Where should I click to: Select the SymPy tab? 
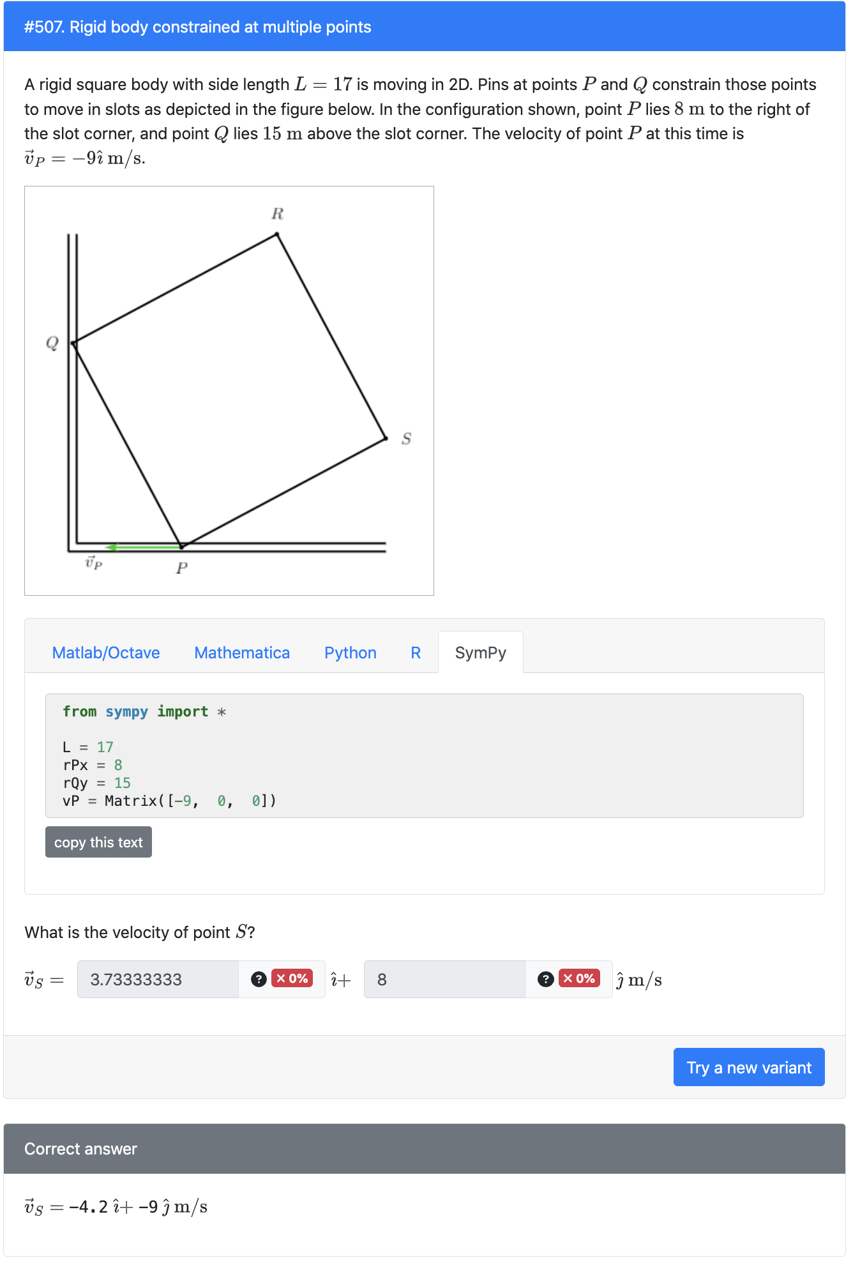(x=481, y=653)
